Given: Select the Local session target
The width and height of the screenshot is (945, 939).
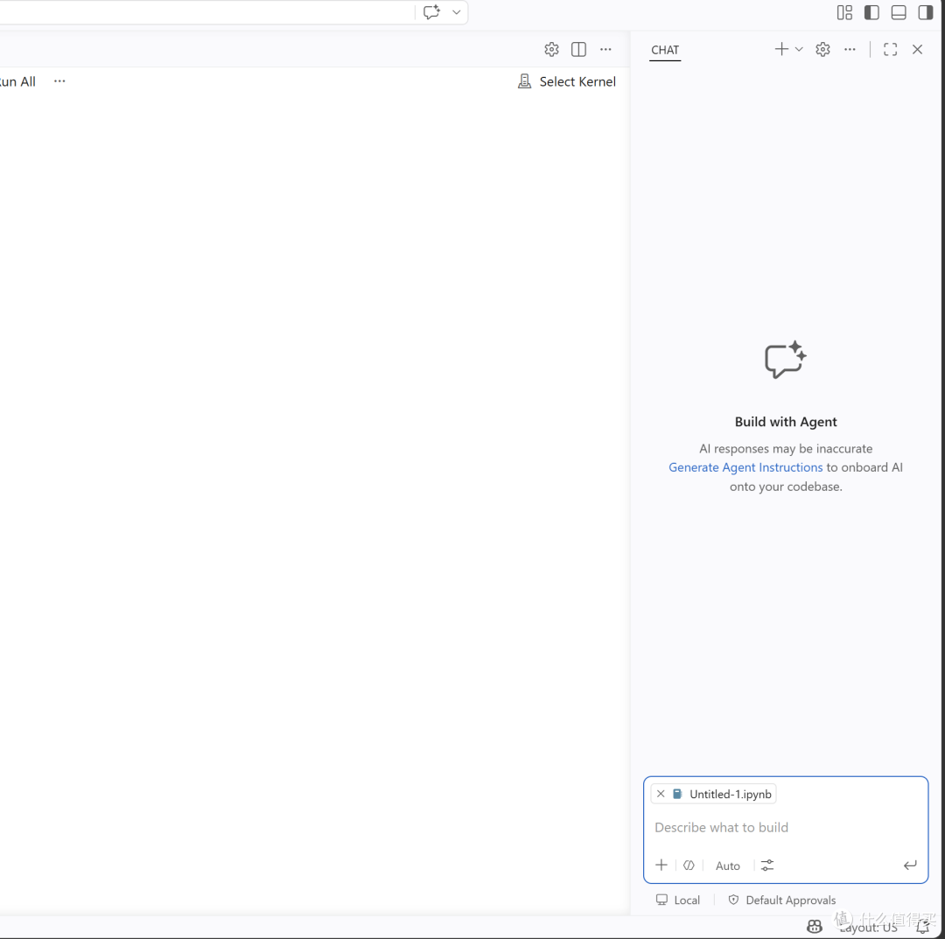Looking at the screenshot, I should [678, 900].
